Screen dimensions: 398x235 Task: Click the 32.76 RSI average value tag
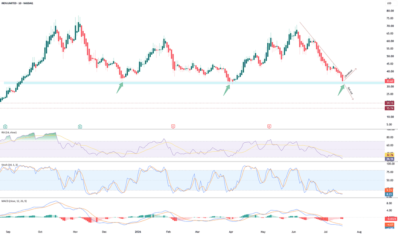tap(389, 155)
